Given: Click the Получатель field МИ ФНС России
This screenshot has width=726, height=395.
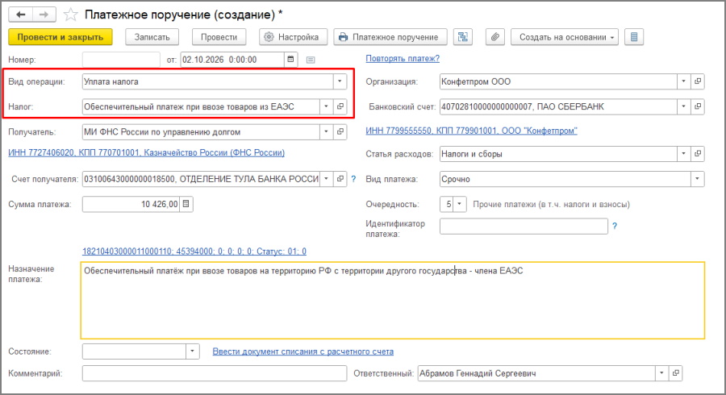Looking at the screenshot, I should point(201,132).
